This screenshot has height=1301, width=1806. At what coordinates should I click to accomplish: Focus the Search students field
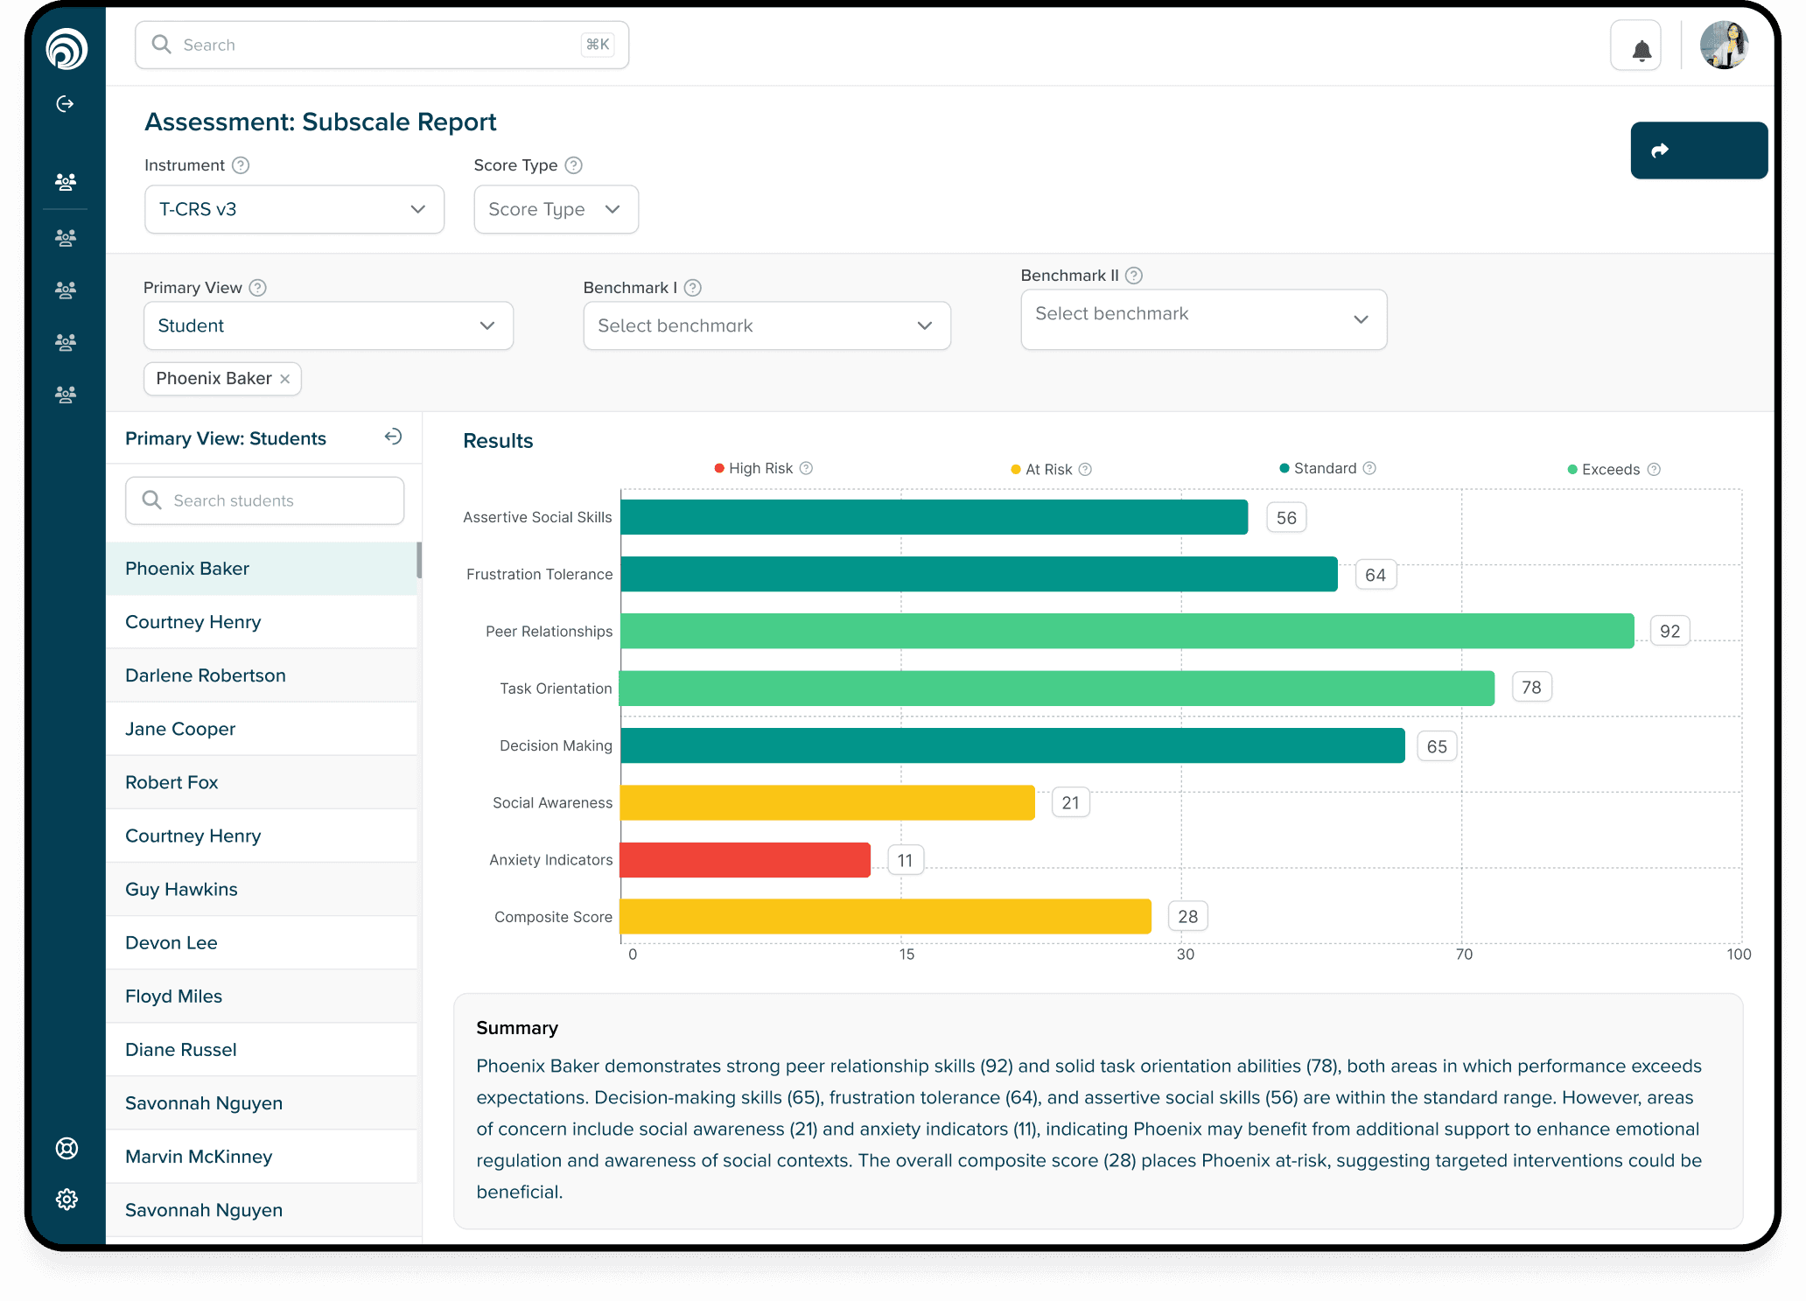coord(264,500)
